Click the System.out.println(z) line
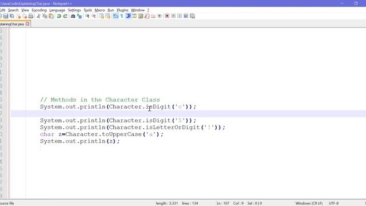This screenshot has width=366, height=206. tap(80, 141)
